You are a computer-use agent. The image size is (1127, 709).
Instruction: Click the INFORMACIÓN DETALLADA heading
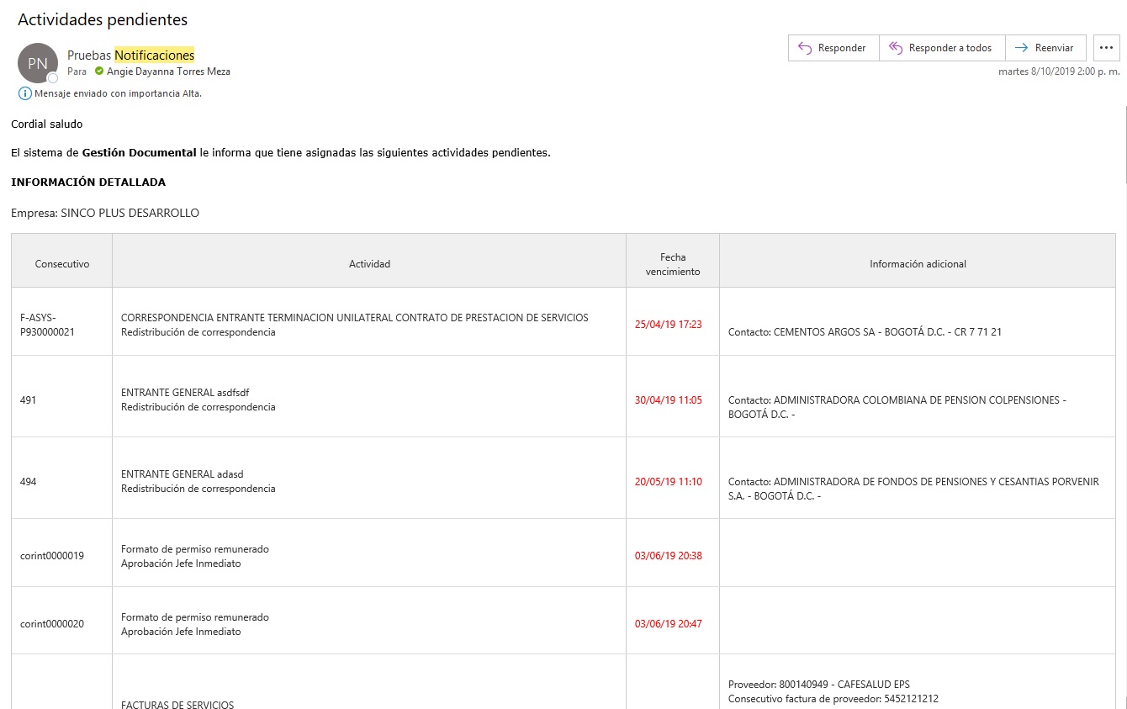pos(88,182)
